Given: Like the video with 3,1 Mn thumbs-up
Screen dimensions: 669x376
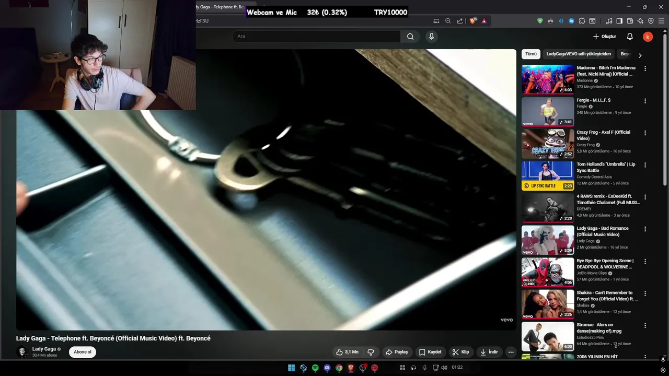Looking at the screenshot, I should point(347,352).
